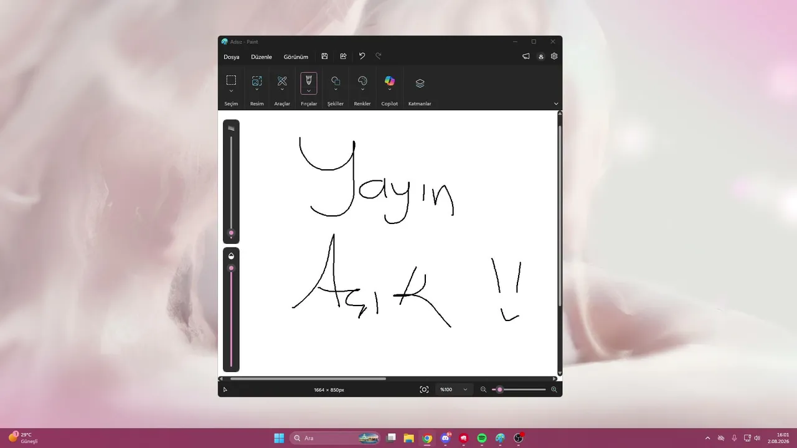Screen dimensions: 797x448
Task: Open the Görünüm menu
Action: tap(296, 57)
